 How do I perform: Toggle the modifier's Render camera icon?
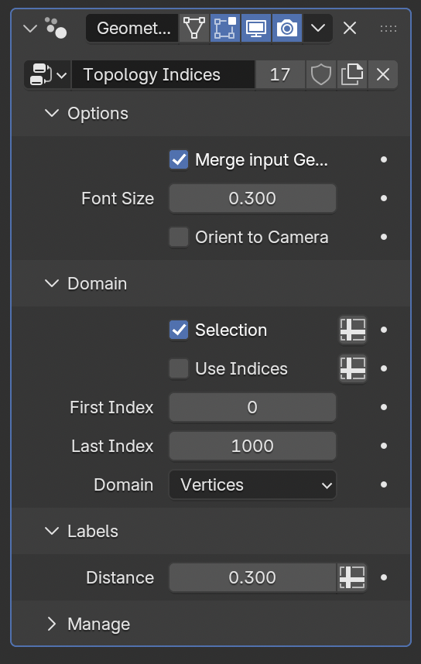coord(287,29)
